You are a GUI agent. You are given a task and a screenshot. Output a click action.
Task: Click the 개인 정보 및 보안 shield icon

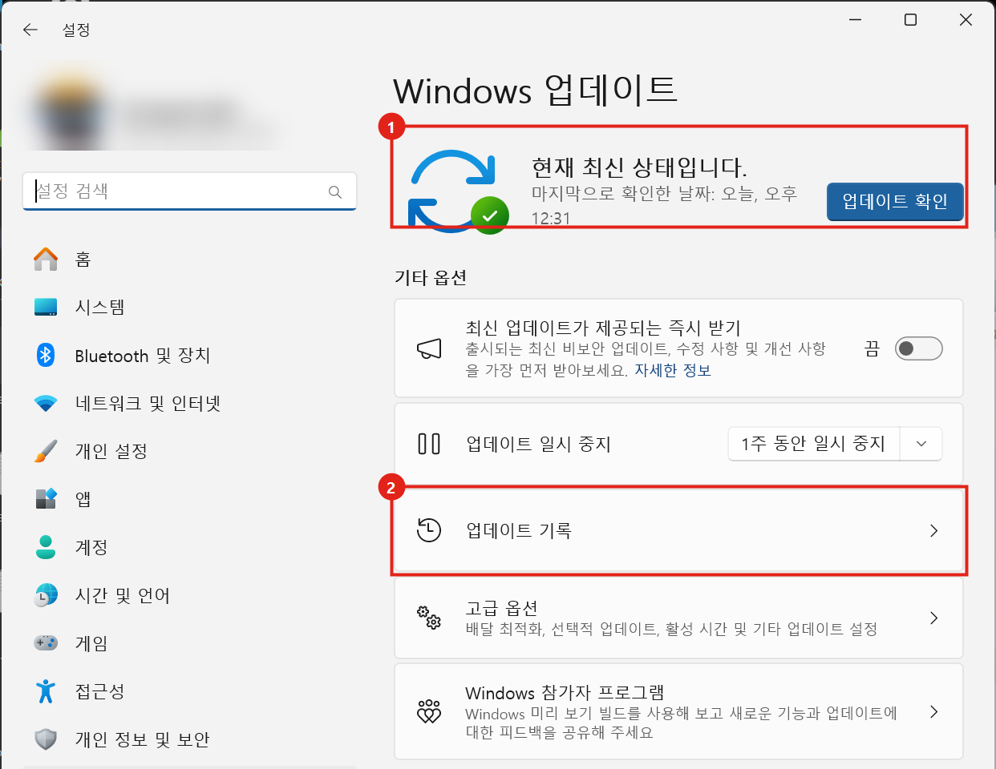[x=46, y=739]
